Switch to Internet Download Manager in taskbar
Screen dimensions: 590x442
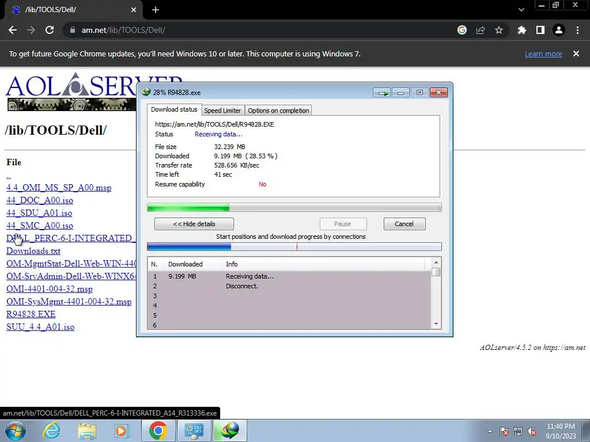[230, 430]
